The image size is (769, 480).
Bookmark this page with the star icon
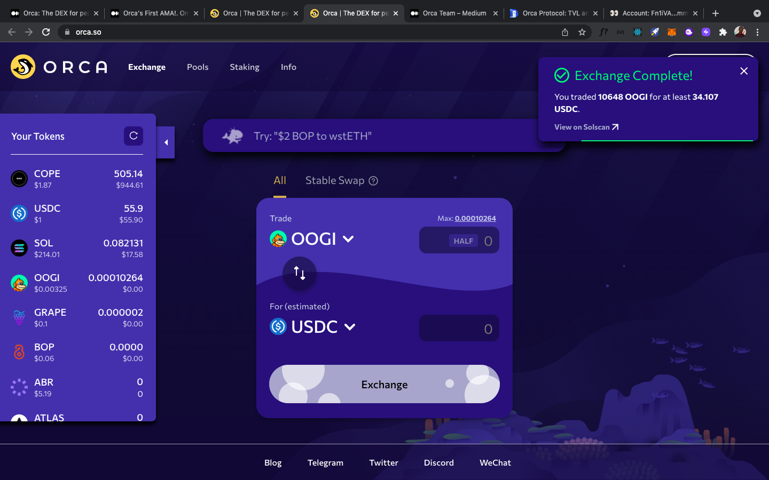click(x=582, y=32)
